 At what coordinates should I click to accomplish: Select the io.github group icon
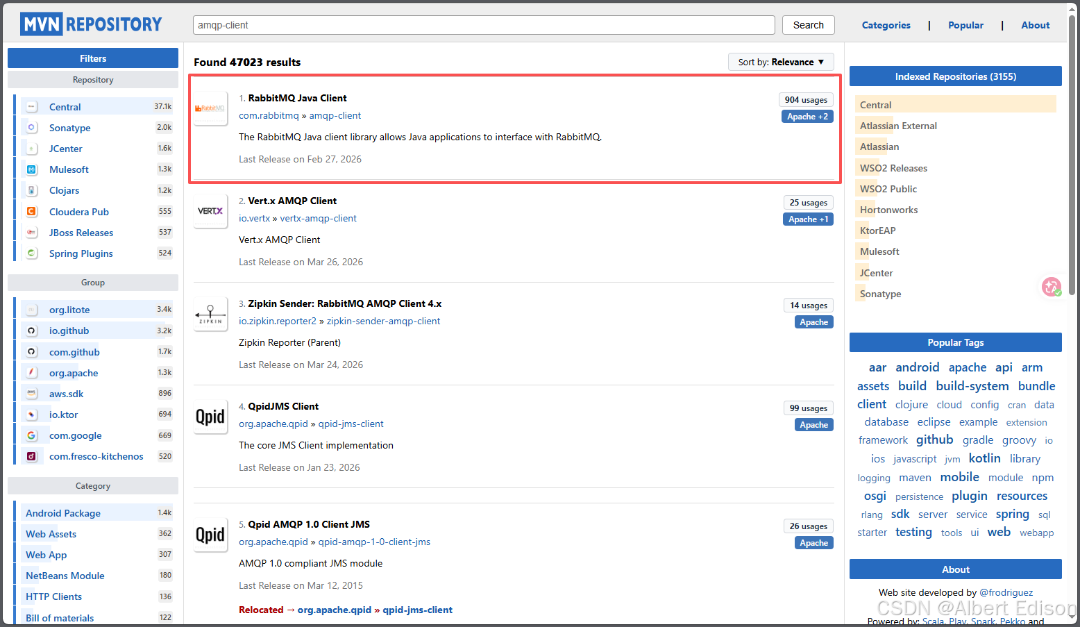32,331
